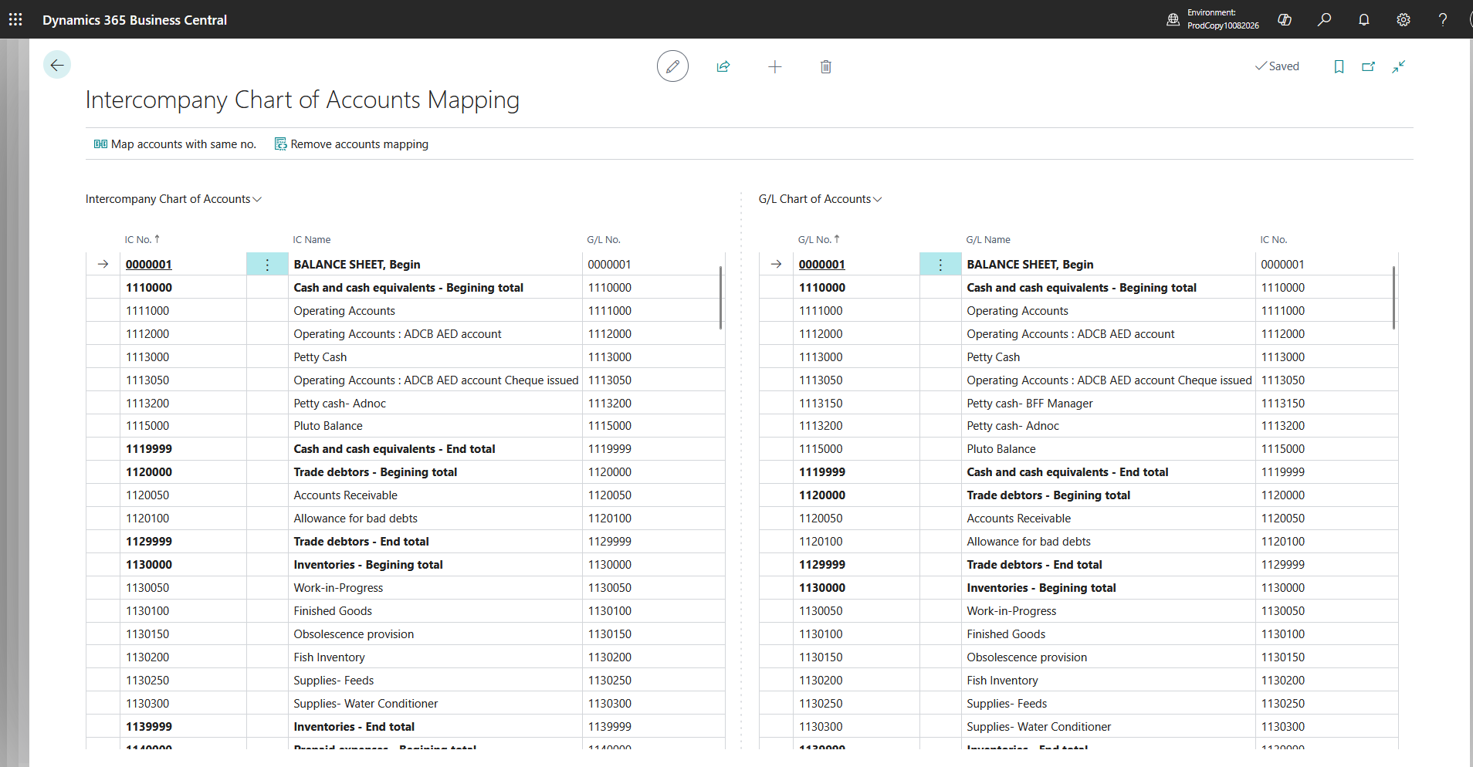Viewport: 1473px width, 767px height.
Task: Select left 'Supplies- Water Conditioner' cell
Action: pos(436,704)
